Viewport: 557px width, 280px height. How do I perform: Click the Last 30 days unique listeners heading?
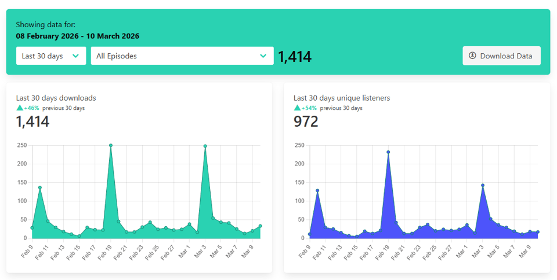tap(342, 98)
